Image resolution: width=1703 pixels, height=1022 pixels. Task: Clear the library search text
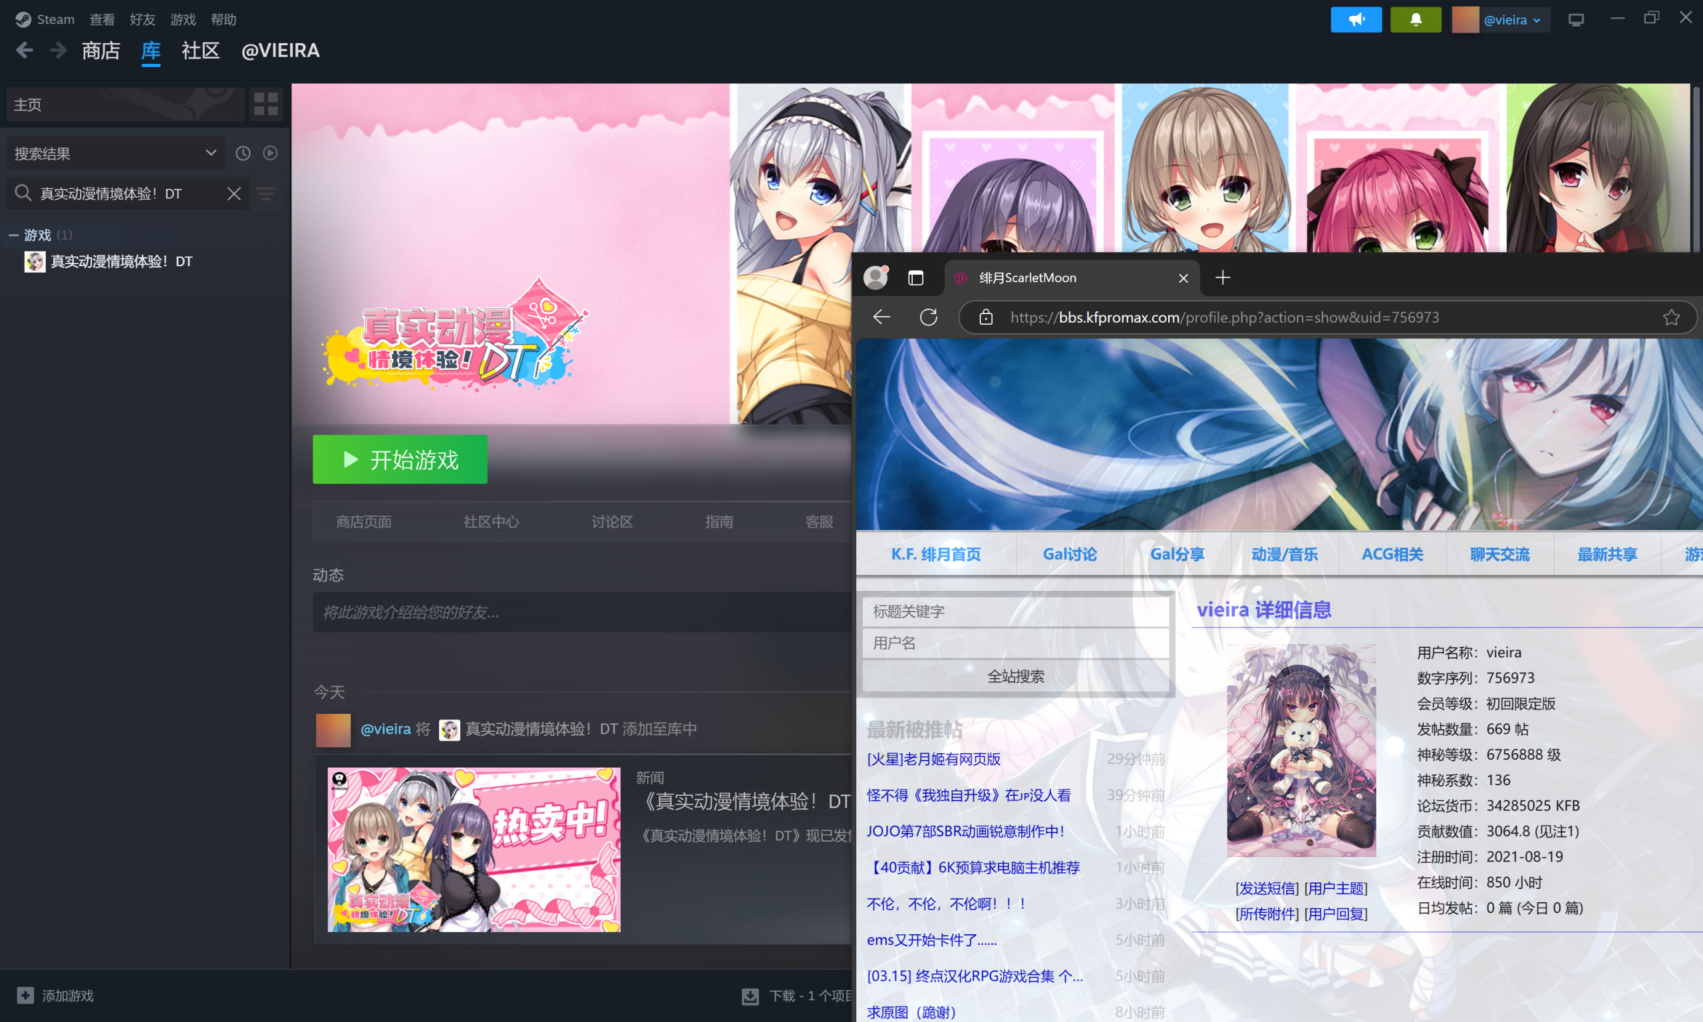coord(234,194)
